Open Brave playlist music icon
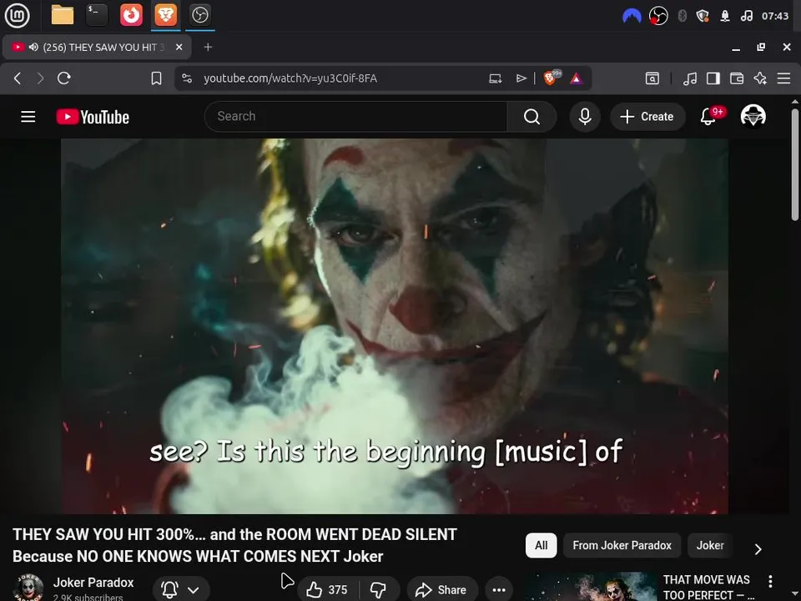The height and width of the screenshot is (601, 801). tap(690, 78)
